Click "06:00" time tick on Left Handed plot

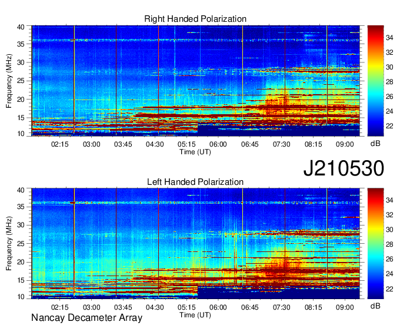[218, 307]
